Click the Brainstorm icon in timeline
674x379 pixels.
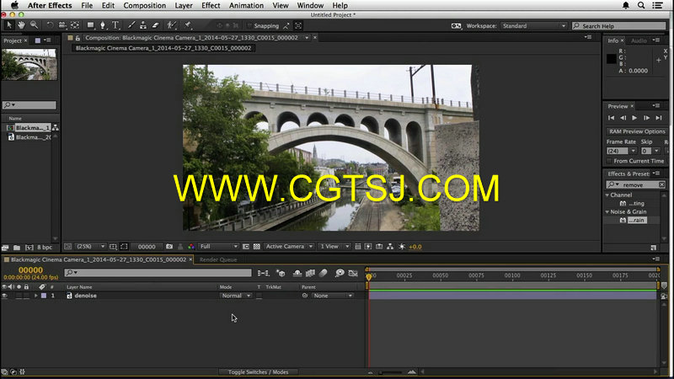[x=340, y=273]
